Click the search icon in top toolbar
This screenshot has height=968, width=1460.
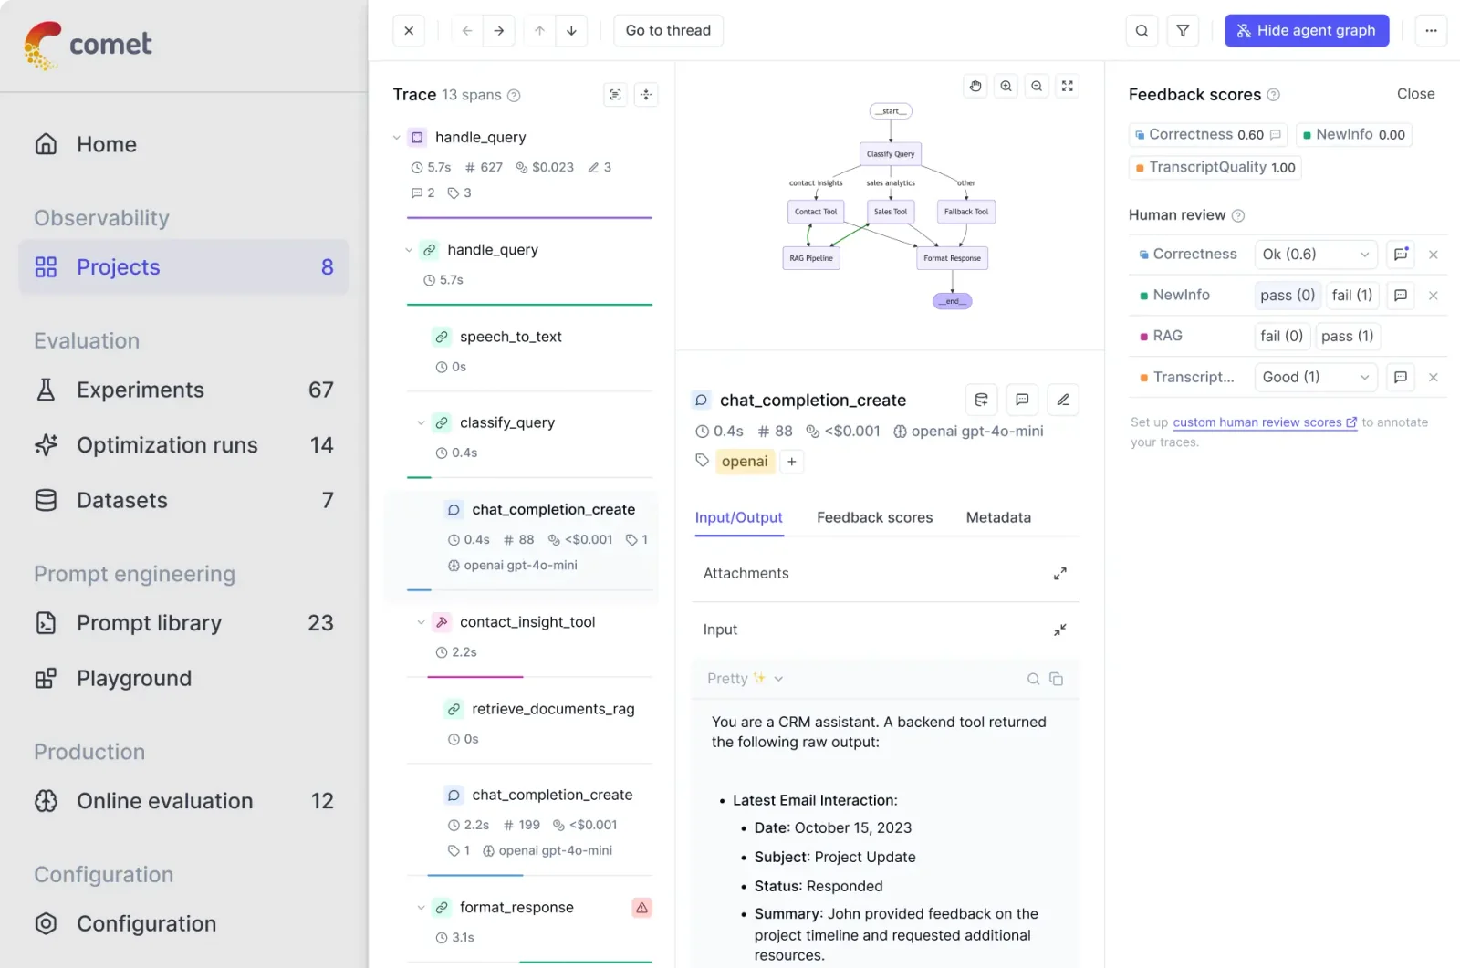tap(1142, 31)
